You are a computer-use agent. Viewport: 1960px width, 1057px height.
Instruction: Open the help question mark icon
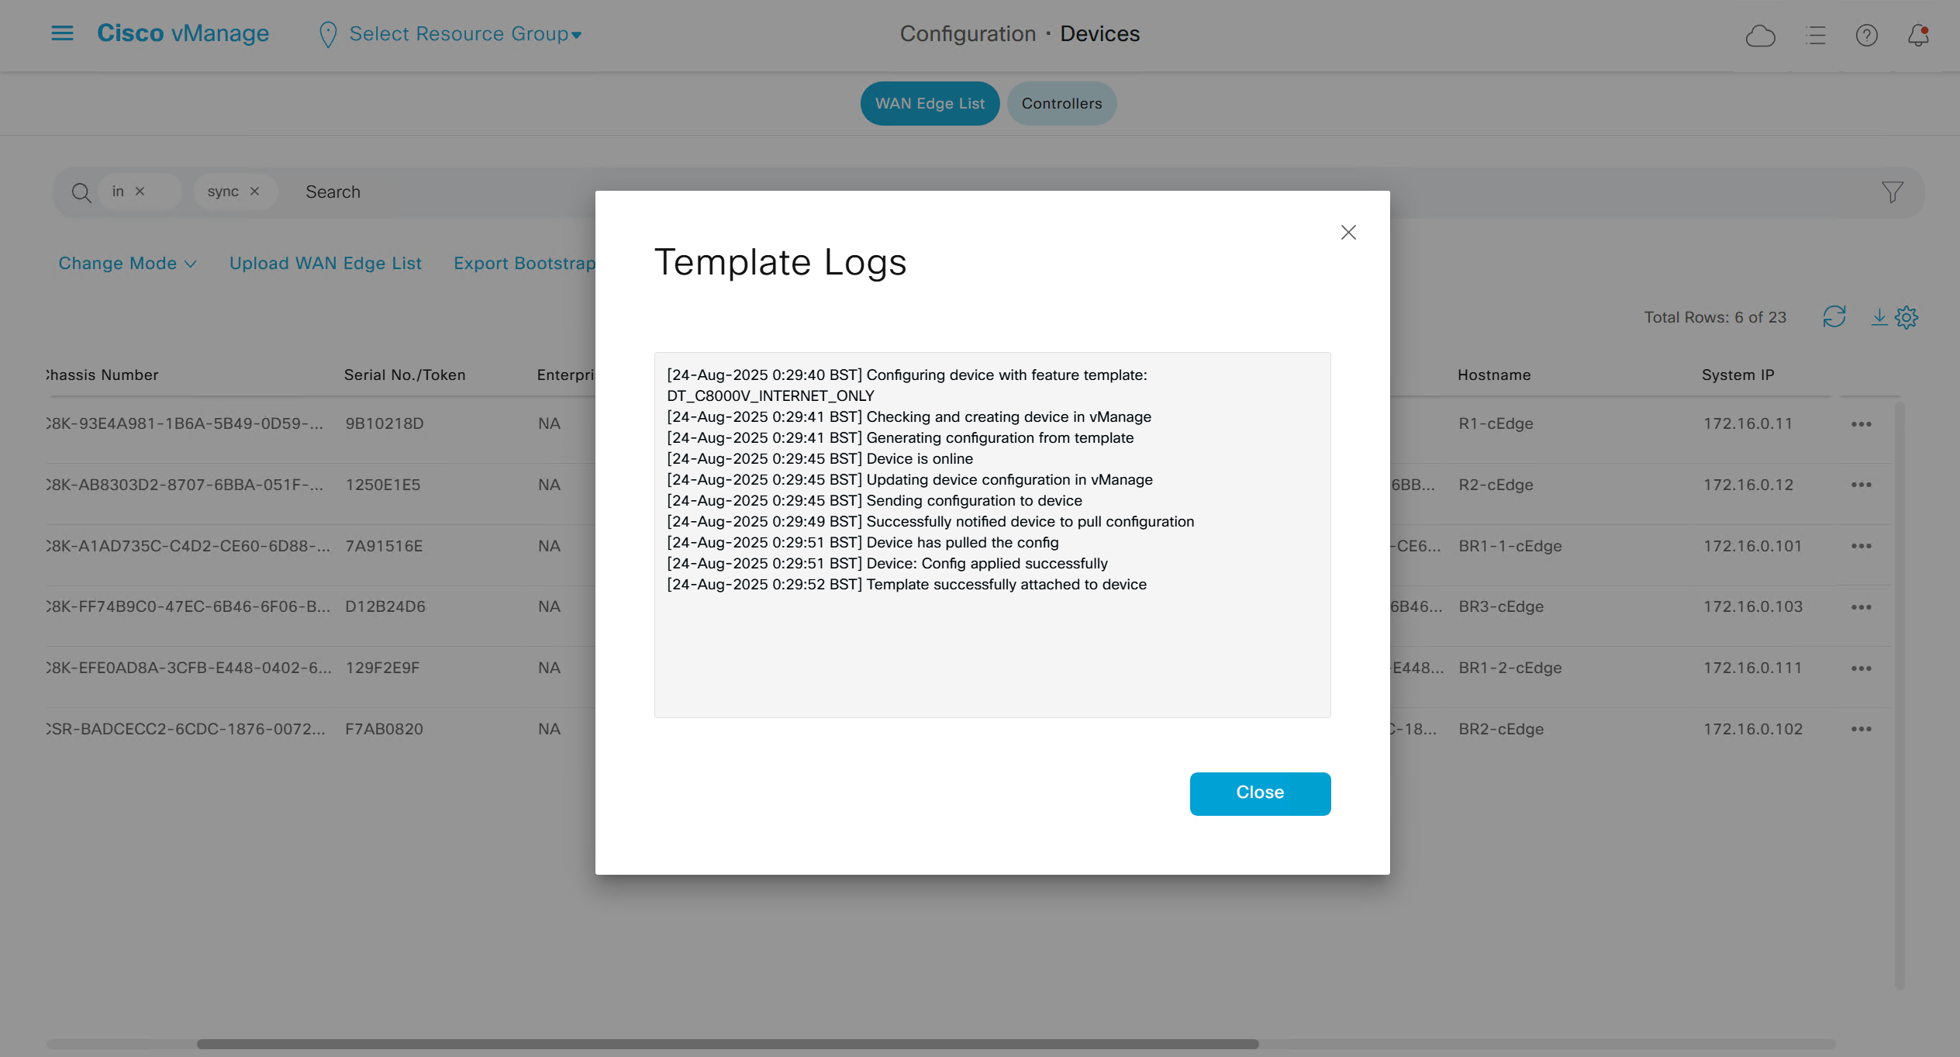click(x=1866, y=36)
